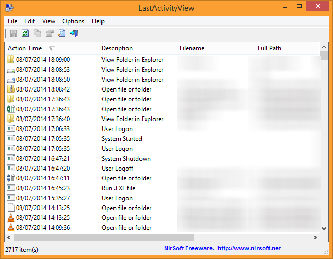333x259 pixels.
Task: Select VLC cone icon at 14:09:36
Action: click(10, 227)
